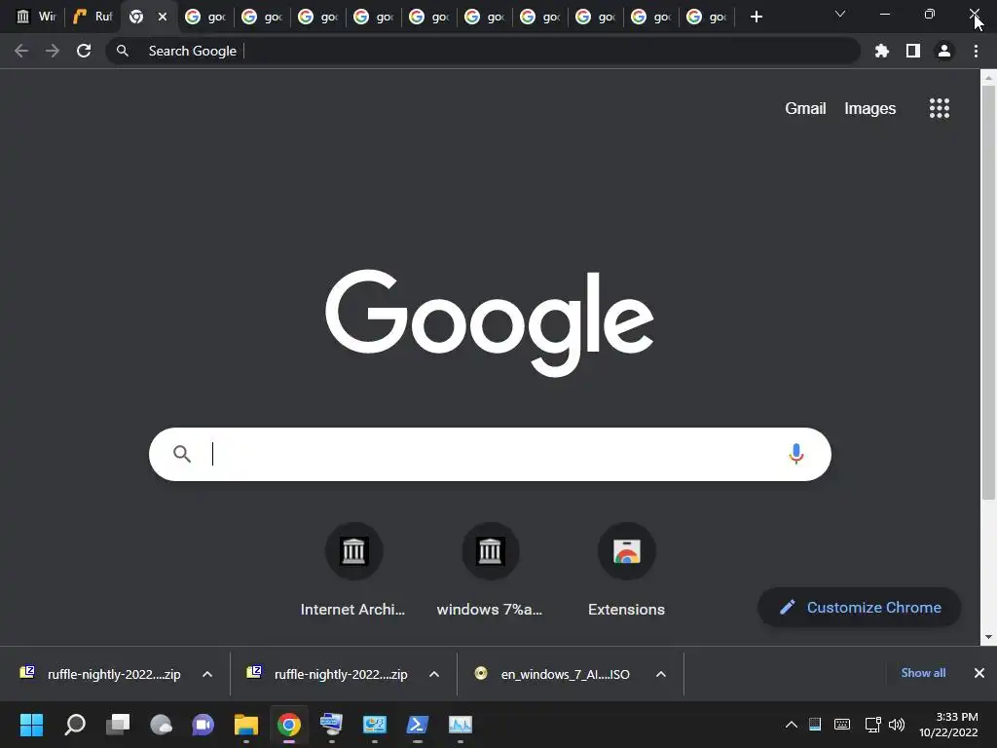Screen dimensions: 997x748
Task: Go forward to next page
Action: [53, 51]
